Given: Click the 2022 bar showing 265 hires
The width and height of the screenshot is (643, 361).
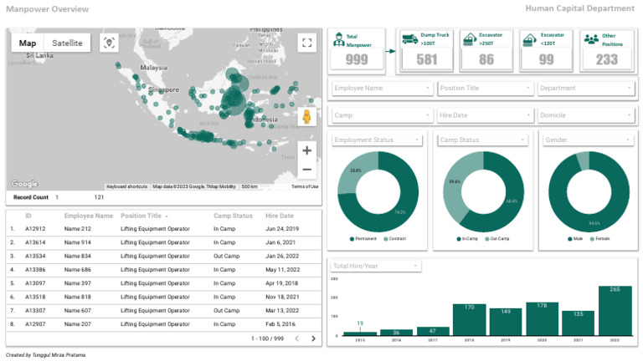Looking at the screenshot, I should [x=615, y=311].
